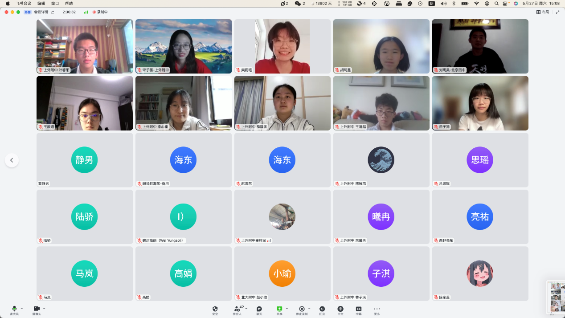Select 苗子简 video tile

point(480,103)
